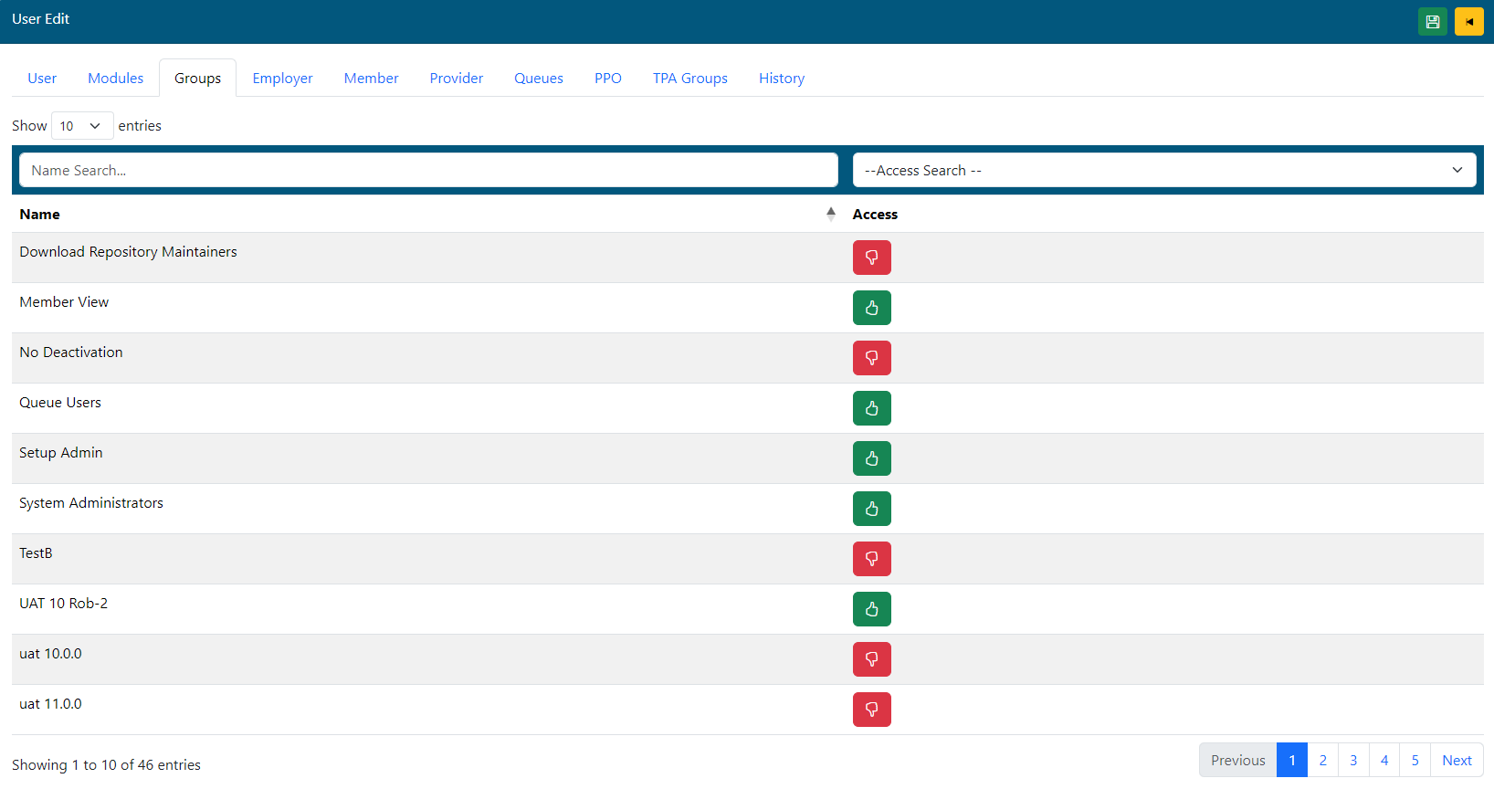
Task: Switch to the Modules tab
Action: (x=115, y=79)
